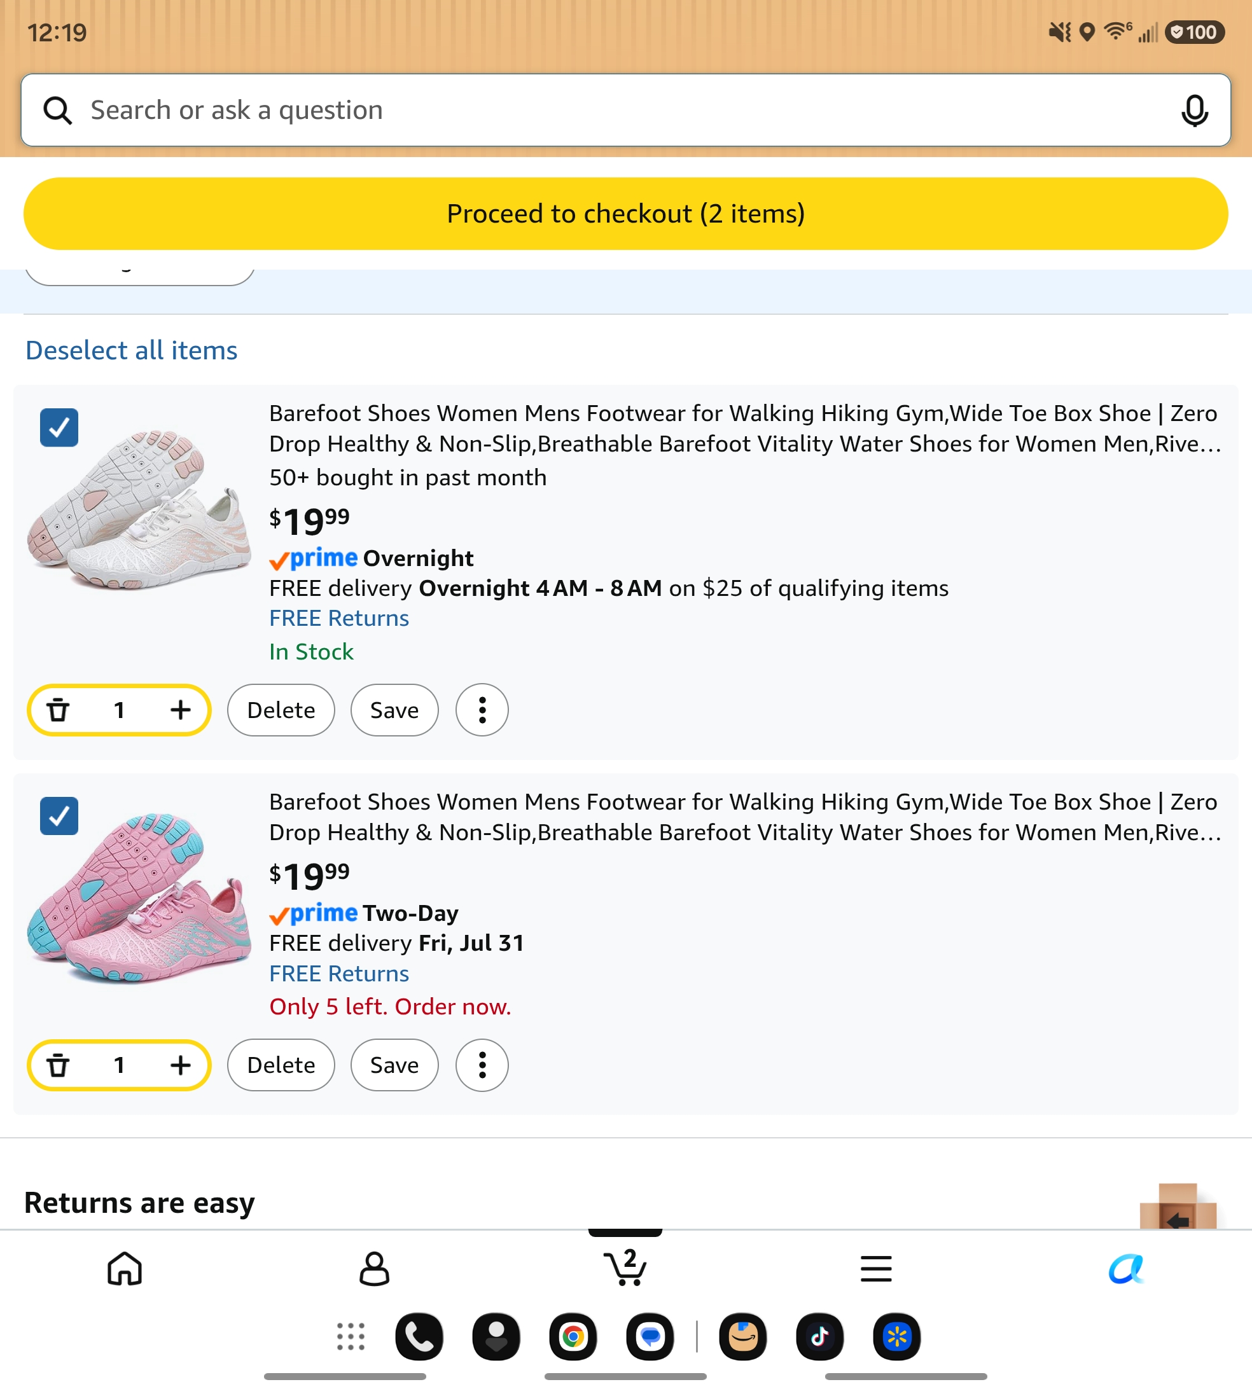Delete the pink shoes from the cart
This screenshot has height=1389, width=1252.
281,1065
